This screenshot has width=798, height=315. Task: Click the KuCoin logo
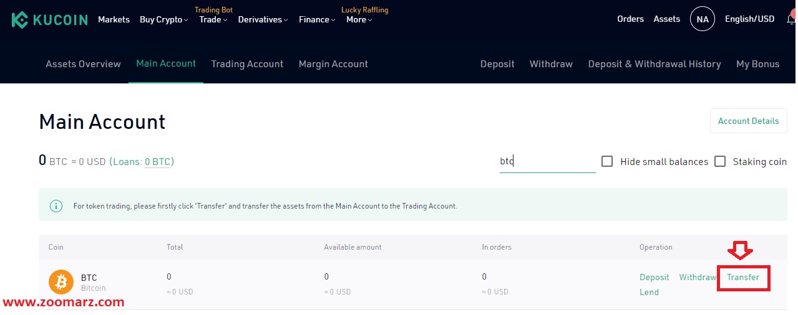pyautogui.click(x=50, y=19)
